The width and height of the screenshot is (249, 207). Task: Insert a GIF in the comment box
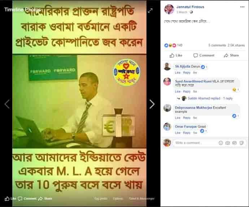click(235, 143)
